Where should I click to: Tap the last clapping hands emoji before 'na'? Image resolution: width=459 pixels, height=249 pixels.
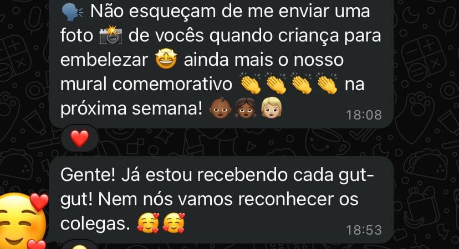coord(327,84)
